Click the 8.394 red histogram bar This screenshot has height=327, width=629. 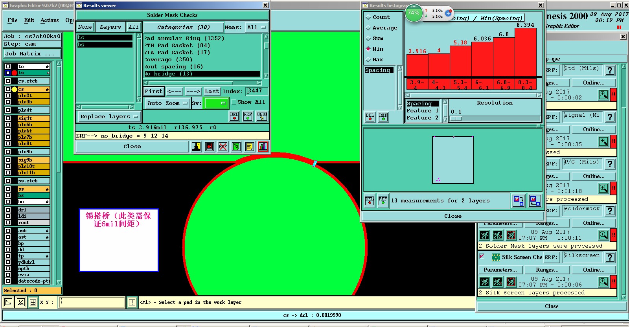(x=525, y=52)
